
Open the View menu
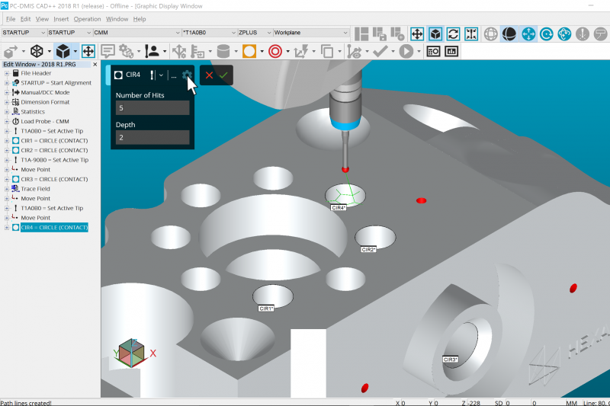42,19
